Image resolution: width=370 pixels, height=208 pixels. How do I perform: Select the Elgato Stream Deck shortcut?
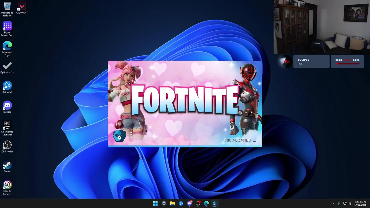pyautogui.click(x=7, y=29)
